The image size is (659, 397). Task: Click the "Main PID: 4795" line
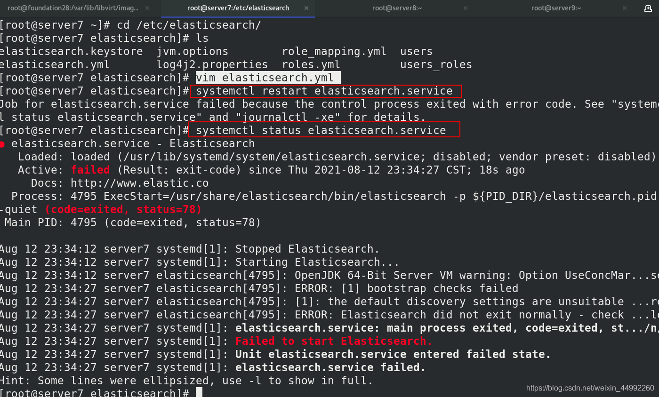click(133, 222)
